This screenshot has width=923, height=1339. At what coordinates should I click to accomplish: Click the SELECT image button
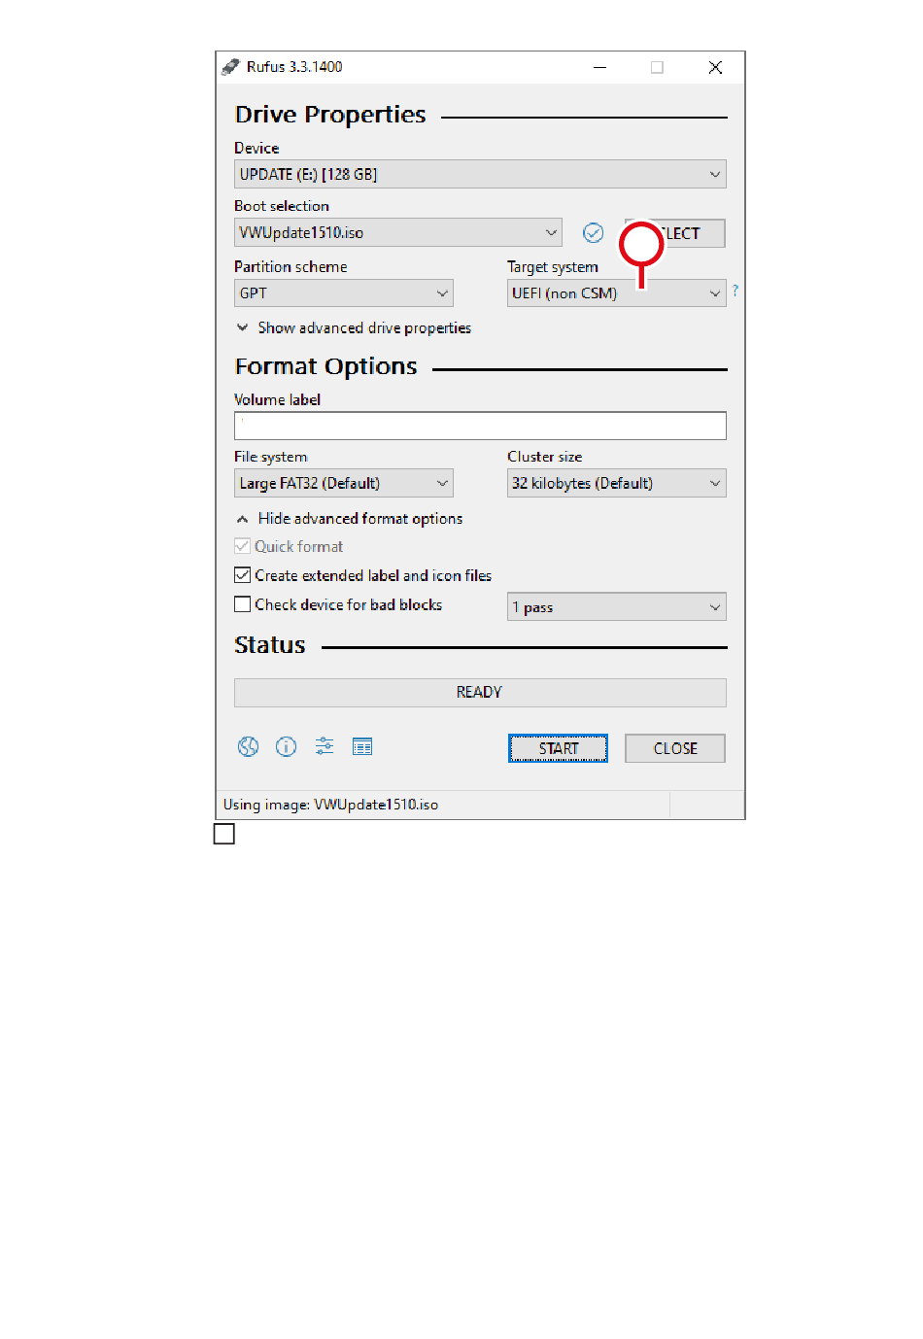tap(675, 233)
